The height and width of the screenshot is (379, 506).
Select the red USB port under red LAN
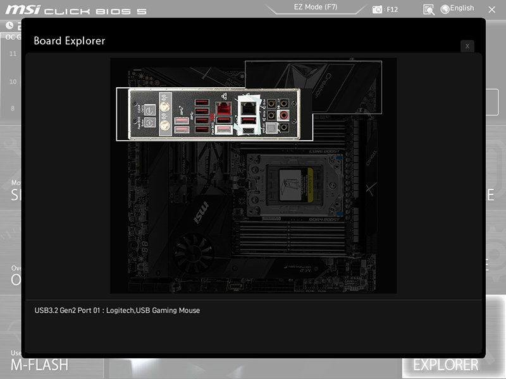[224, 120]
